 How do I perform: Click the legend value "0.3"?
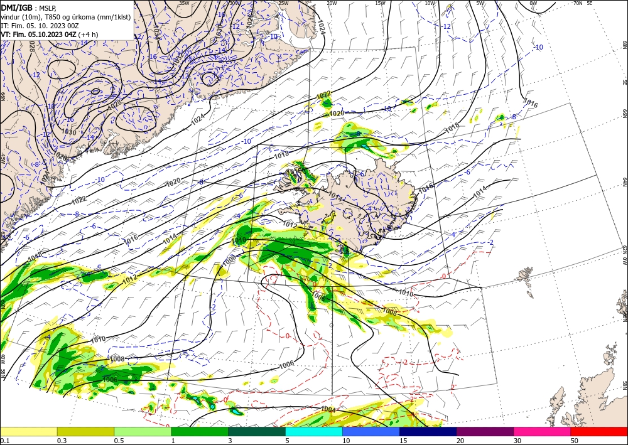tap(62, 441)
